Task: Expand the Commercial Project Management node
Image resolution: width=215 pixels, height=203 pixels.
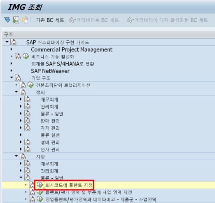Action: coord(12,49)
